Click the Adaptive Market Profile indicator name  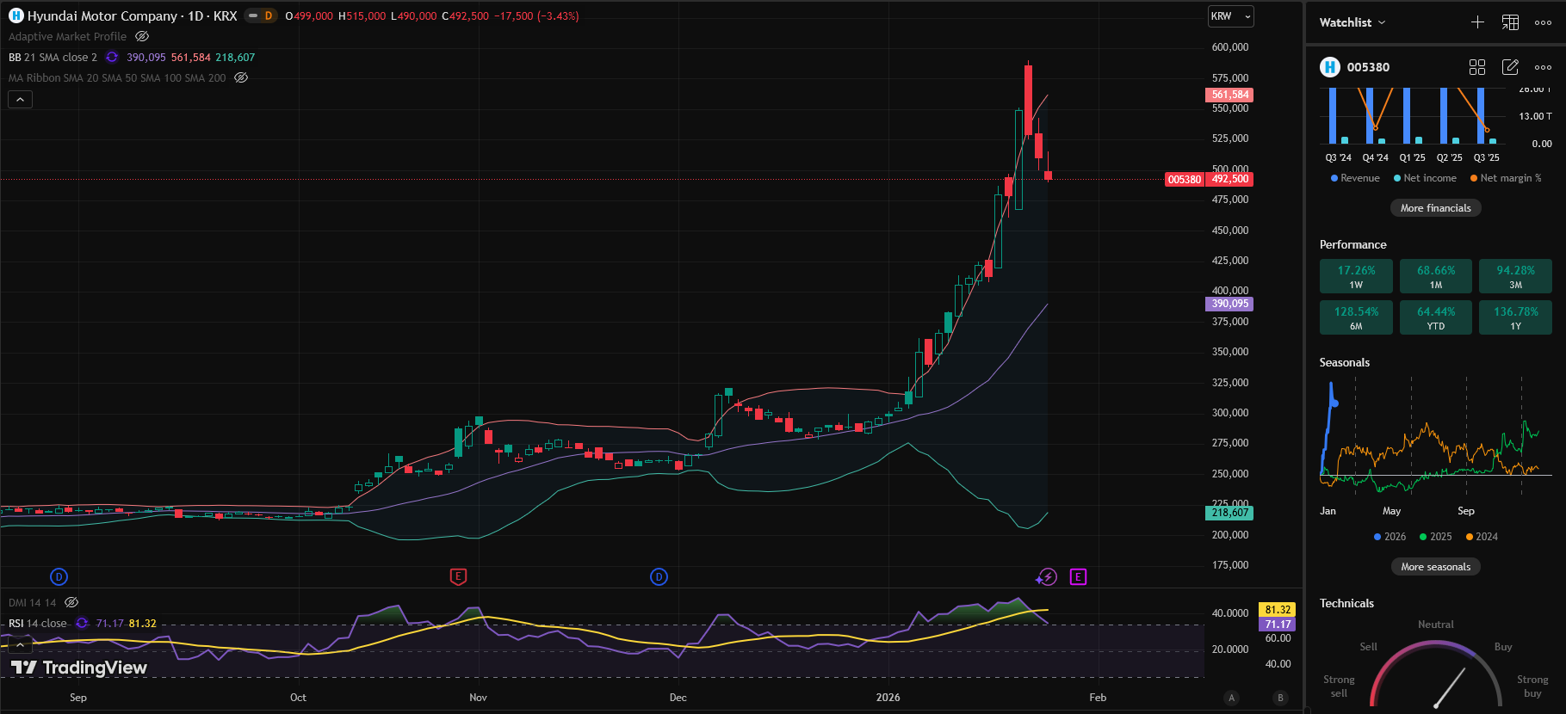pyautogui.click(x=67, y=36)
